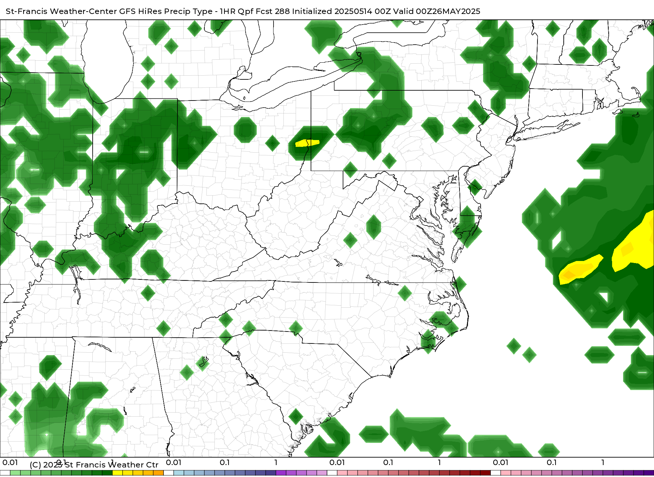
Task: Select the darkest green legend swatch
Action: pyautogui.click(x=107, y=473)
